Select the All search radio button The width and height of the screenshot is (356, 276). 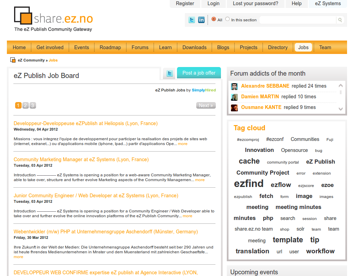click(x=214, y=19)
